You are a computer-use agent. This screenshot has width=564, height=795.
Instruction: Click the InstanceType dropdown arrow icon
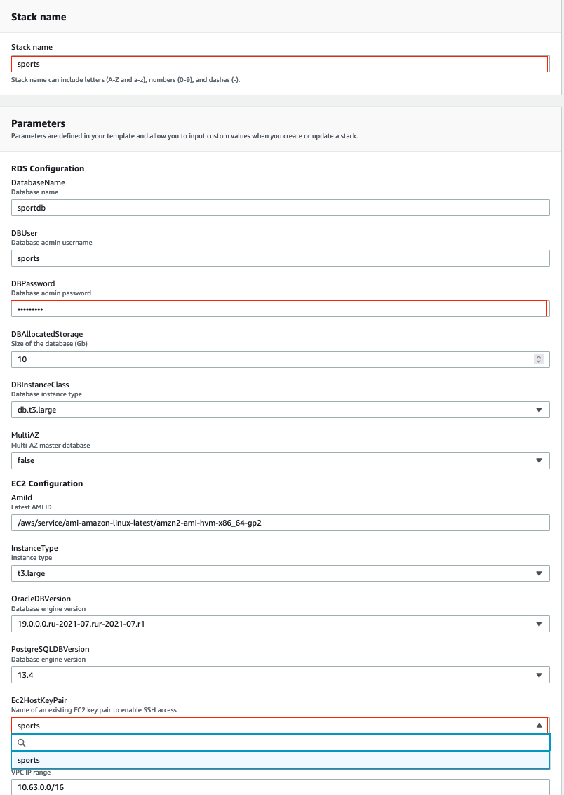[539, 573]
